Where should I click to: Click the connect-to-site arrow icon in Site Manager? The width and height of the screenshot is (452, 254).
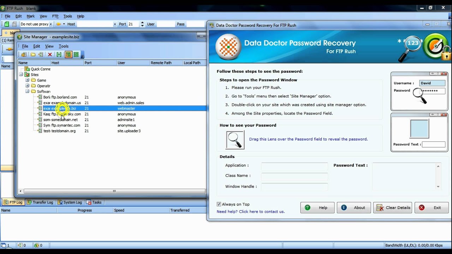pos(41,55)
